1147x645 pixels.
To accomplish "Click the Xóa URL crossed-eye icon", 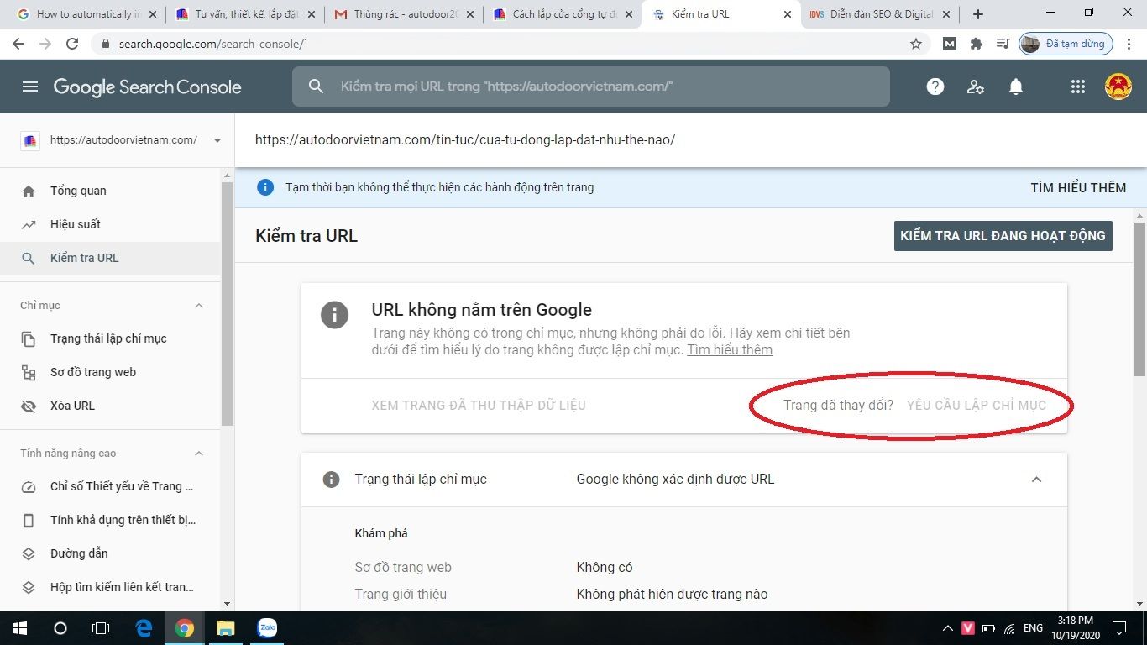I will 29,406.
